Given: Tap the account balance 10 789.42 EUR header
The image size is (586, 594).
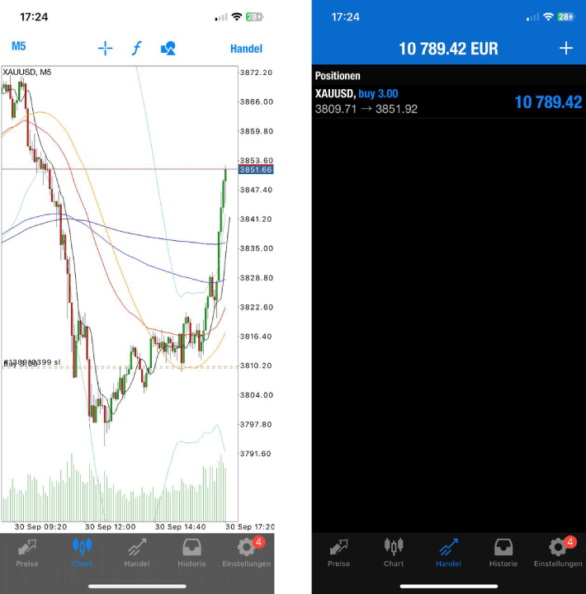Looking at the screenshot, I should pyautogui.click(x=448, y=49).
